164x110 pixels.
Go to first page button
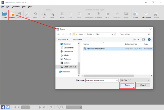coord(15,107)
